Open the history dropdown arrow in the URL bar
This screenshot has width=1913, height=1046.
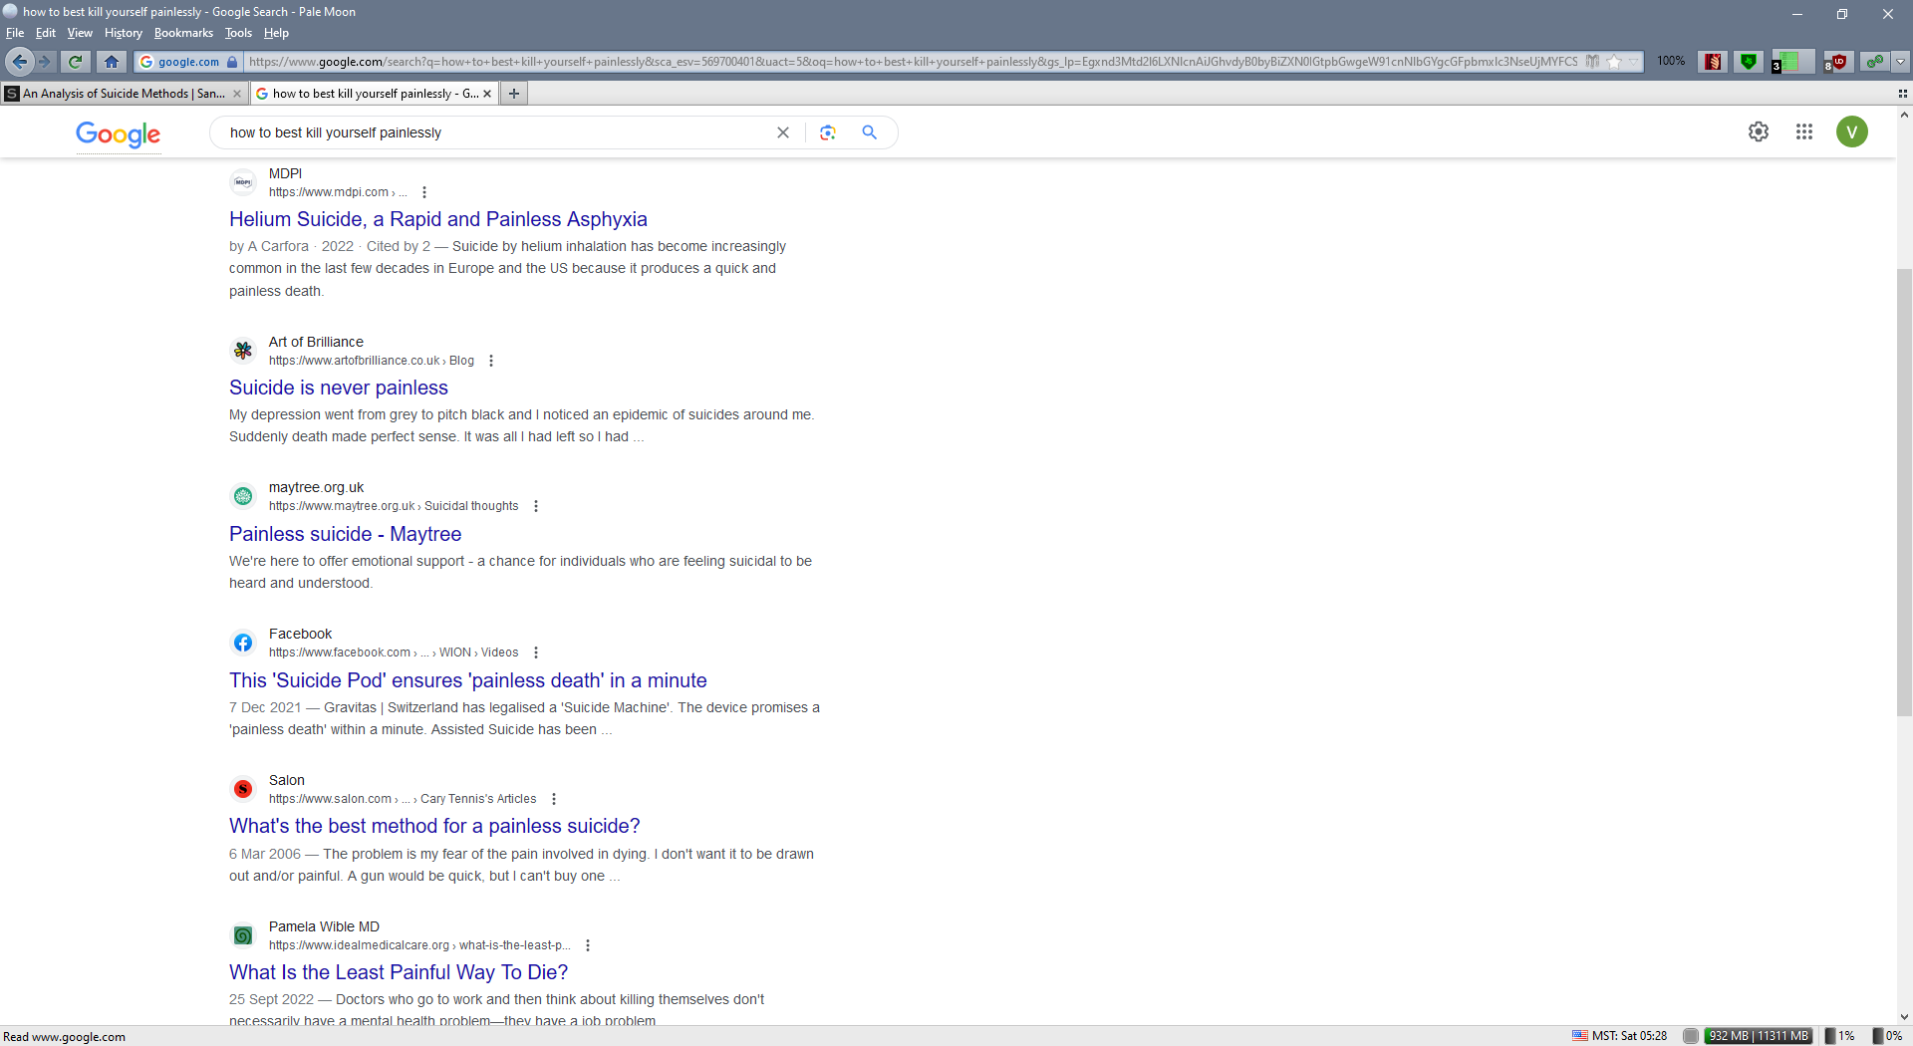tap(1634, 62)
